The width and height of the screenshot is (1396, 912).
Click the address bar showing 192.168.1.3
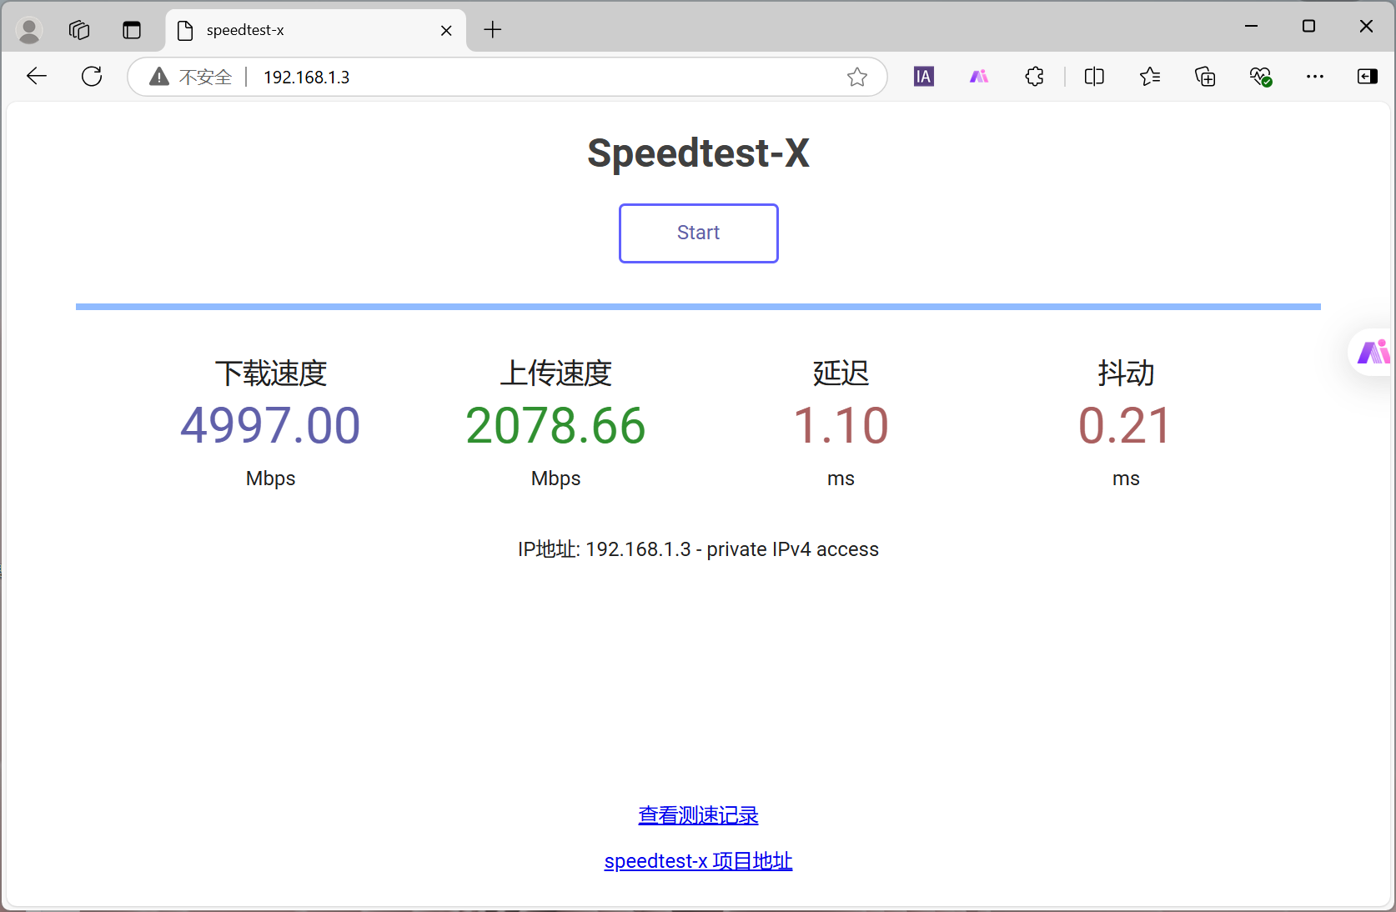coord(507,77)
